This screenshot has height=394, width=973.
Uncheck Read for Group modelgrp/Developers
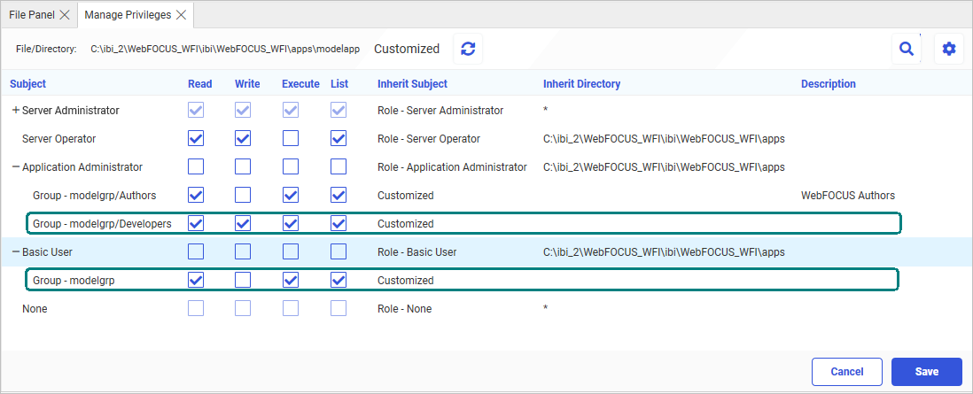click(196, 223)
